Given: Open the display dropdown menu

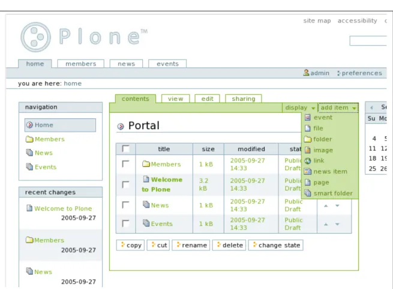Looking at the screenshot, I should click(300, 108).
